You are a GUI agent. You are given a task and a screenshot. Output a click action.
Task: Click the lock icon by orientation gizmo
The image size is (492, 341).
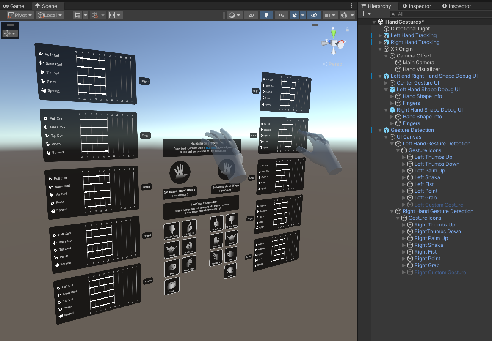click(347, 30)
